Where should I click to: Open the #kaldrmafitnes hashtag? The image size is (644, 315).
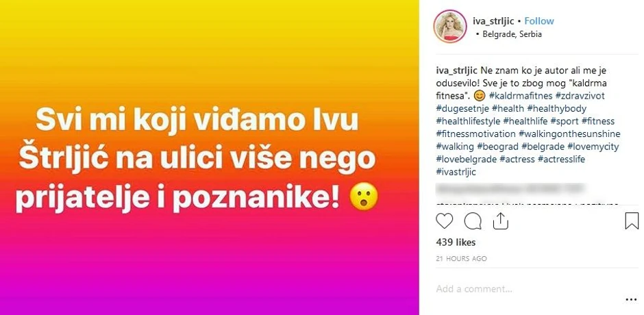pyautogui.click(x=519, y=96)
